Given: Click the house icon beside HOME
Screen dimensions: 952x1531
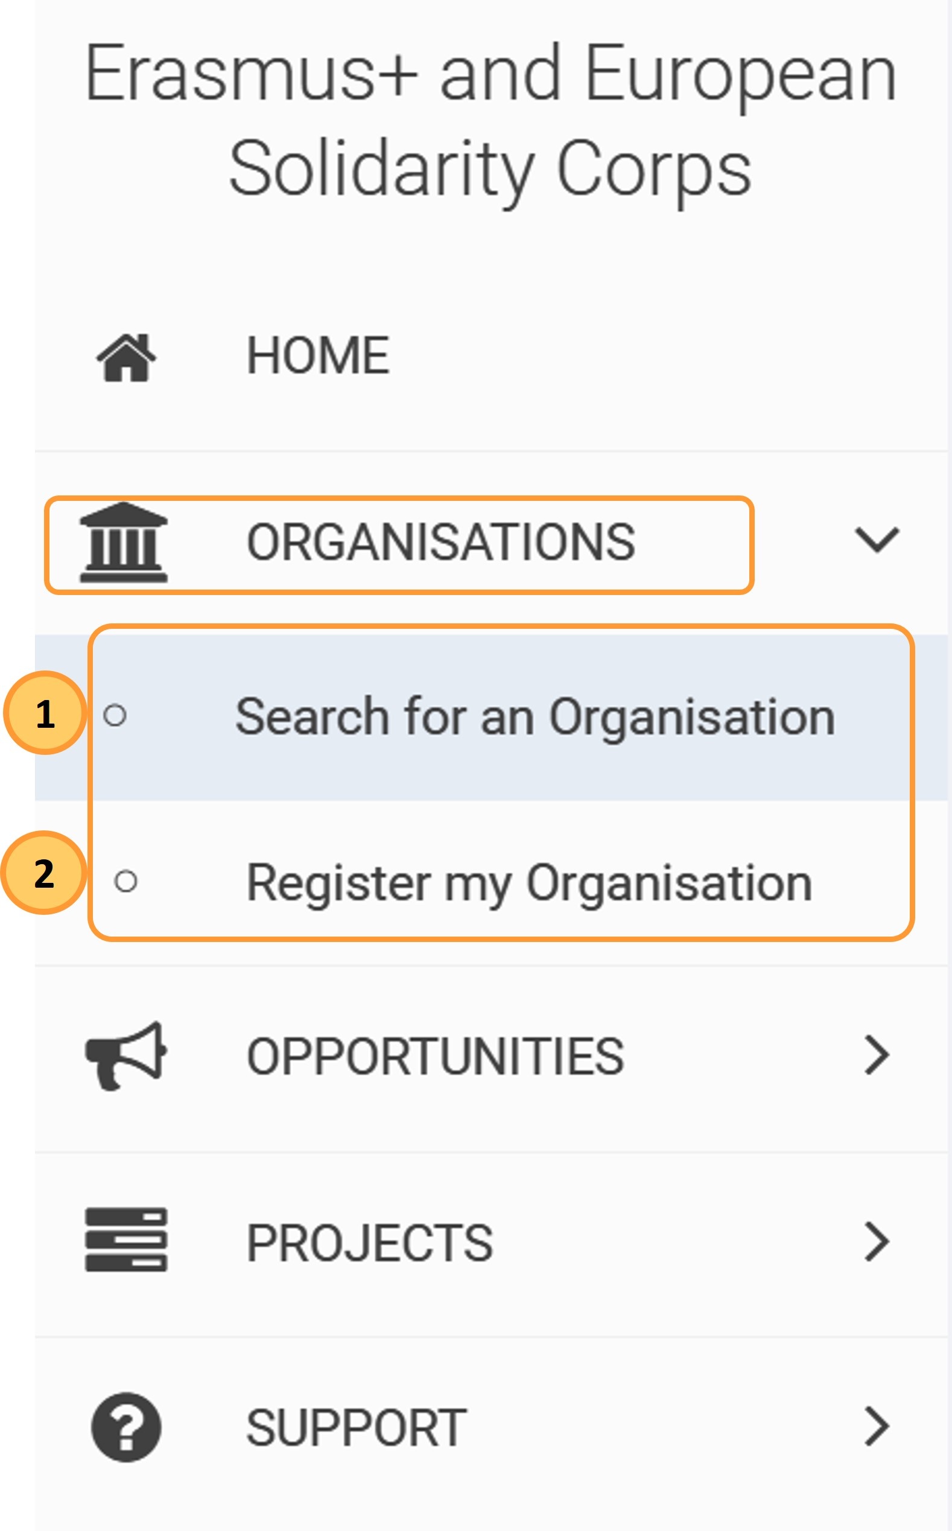Looking at the screenshot, I should [x=126, y=357].
